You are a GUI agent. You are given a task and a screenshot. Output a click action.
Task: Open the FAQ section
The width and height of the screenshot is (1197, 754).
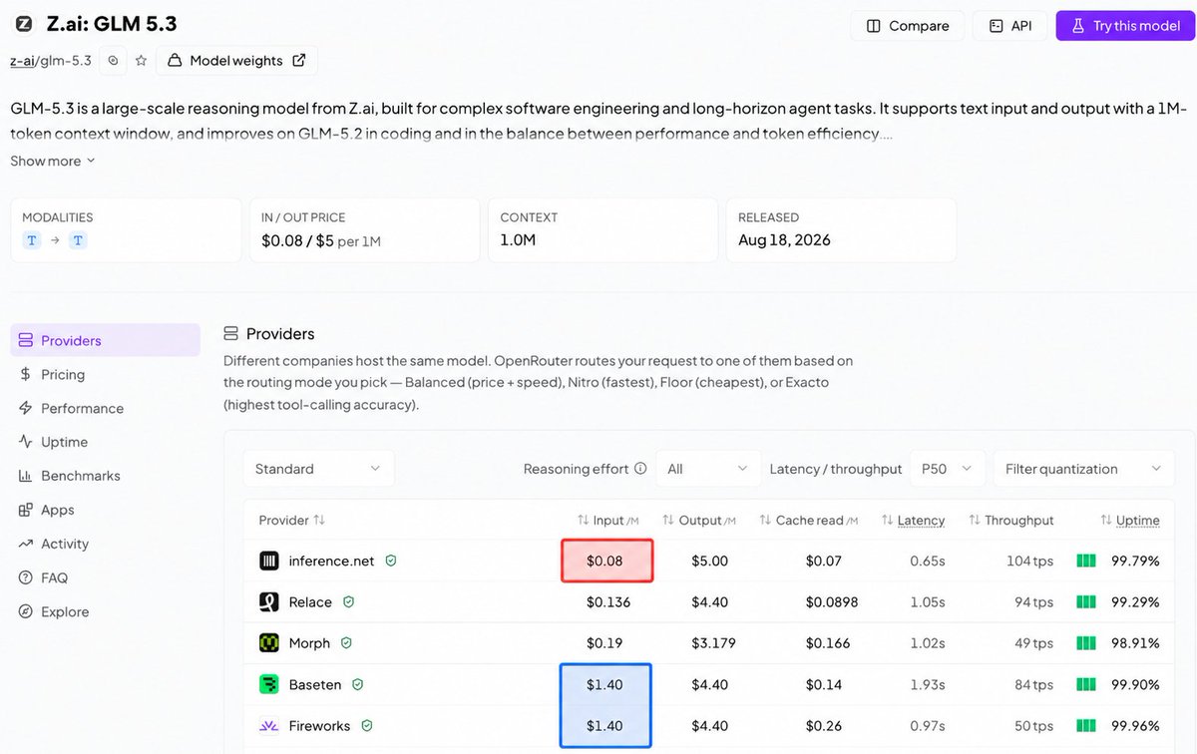pos(43,577)
